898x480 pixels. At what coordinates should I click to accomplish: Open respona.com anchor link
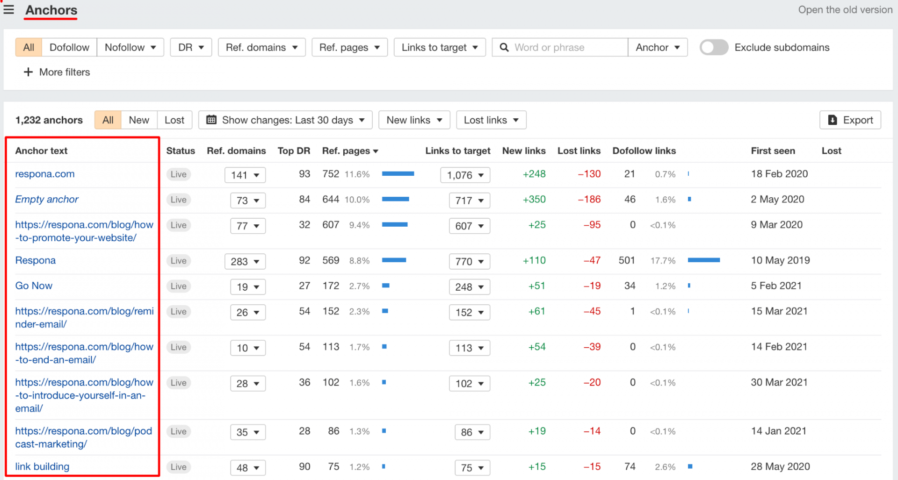(45, 174)
